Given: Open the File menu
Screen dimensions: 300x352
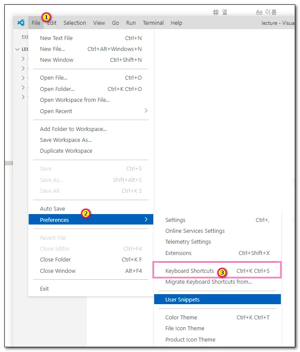Looking at the screenshot, I should tap(36, 23).
